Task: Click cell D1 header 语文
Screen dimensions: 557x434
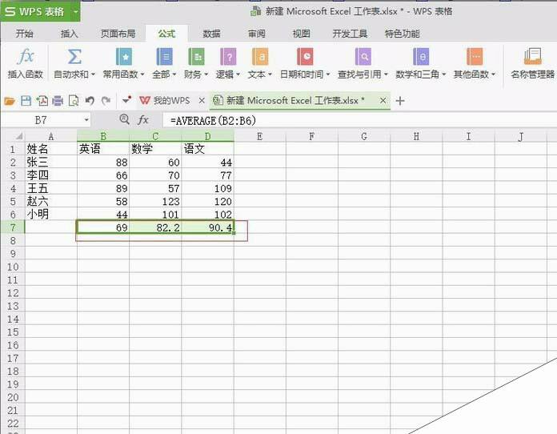Action: (x=207, y=149)
